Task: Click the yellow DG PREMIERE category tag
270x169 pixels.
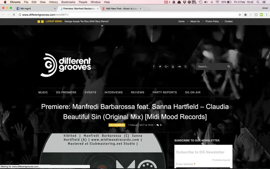Action: (x=117, y=125)
